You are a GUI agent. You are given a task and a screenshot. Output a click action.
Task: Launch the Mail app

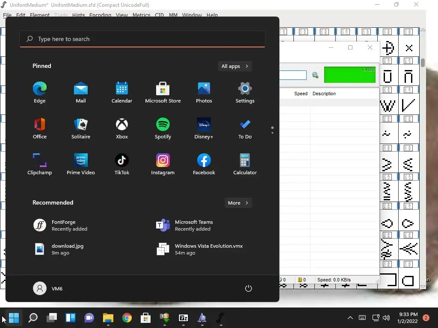(x=81, y=93)
